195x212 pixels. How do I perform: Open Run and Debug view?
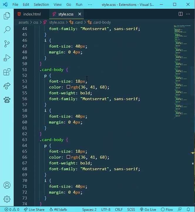[7, 58]
